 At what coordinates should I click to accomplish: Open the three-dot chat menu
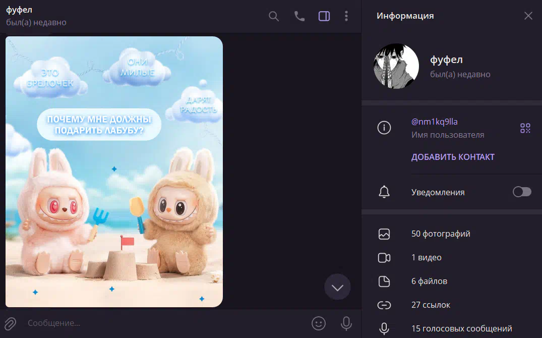click(x=346, y=16)
